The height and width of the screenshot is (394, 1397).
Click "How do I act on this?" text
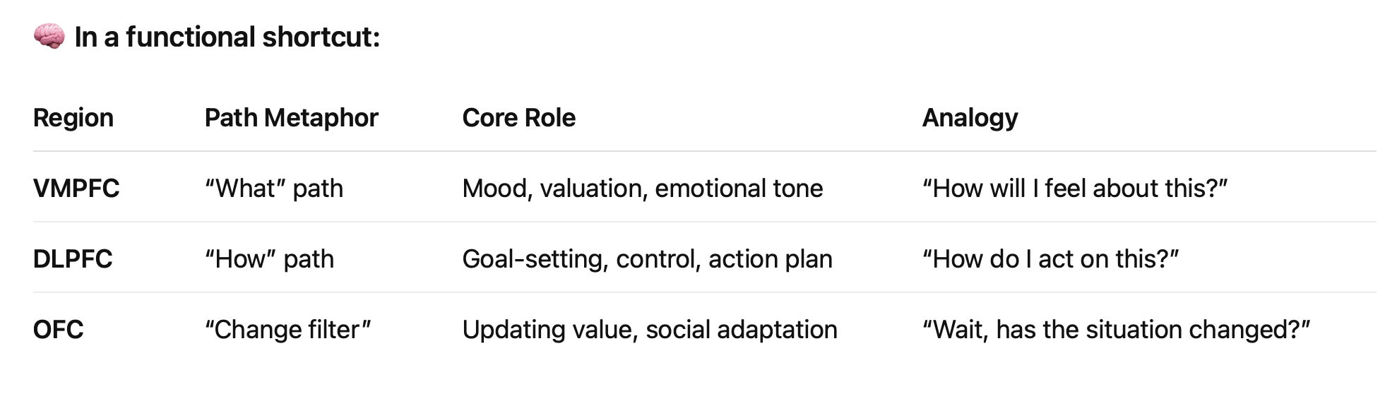pyautogui.click(x=1051, y=259)
